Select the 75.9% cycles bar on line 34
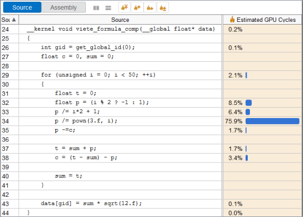This screenshot has height=217, width=303. [x=272, y=121]
